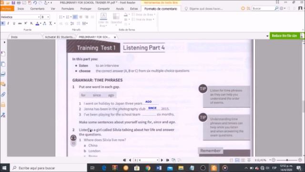Click the zoom slider handle
305x172 pixels.
[x=287, y=160]
